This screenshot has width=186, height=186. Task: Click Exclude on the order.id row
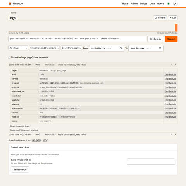pos(173,87)
